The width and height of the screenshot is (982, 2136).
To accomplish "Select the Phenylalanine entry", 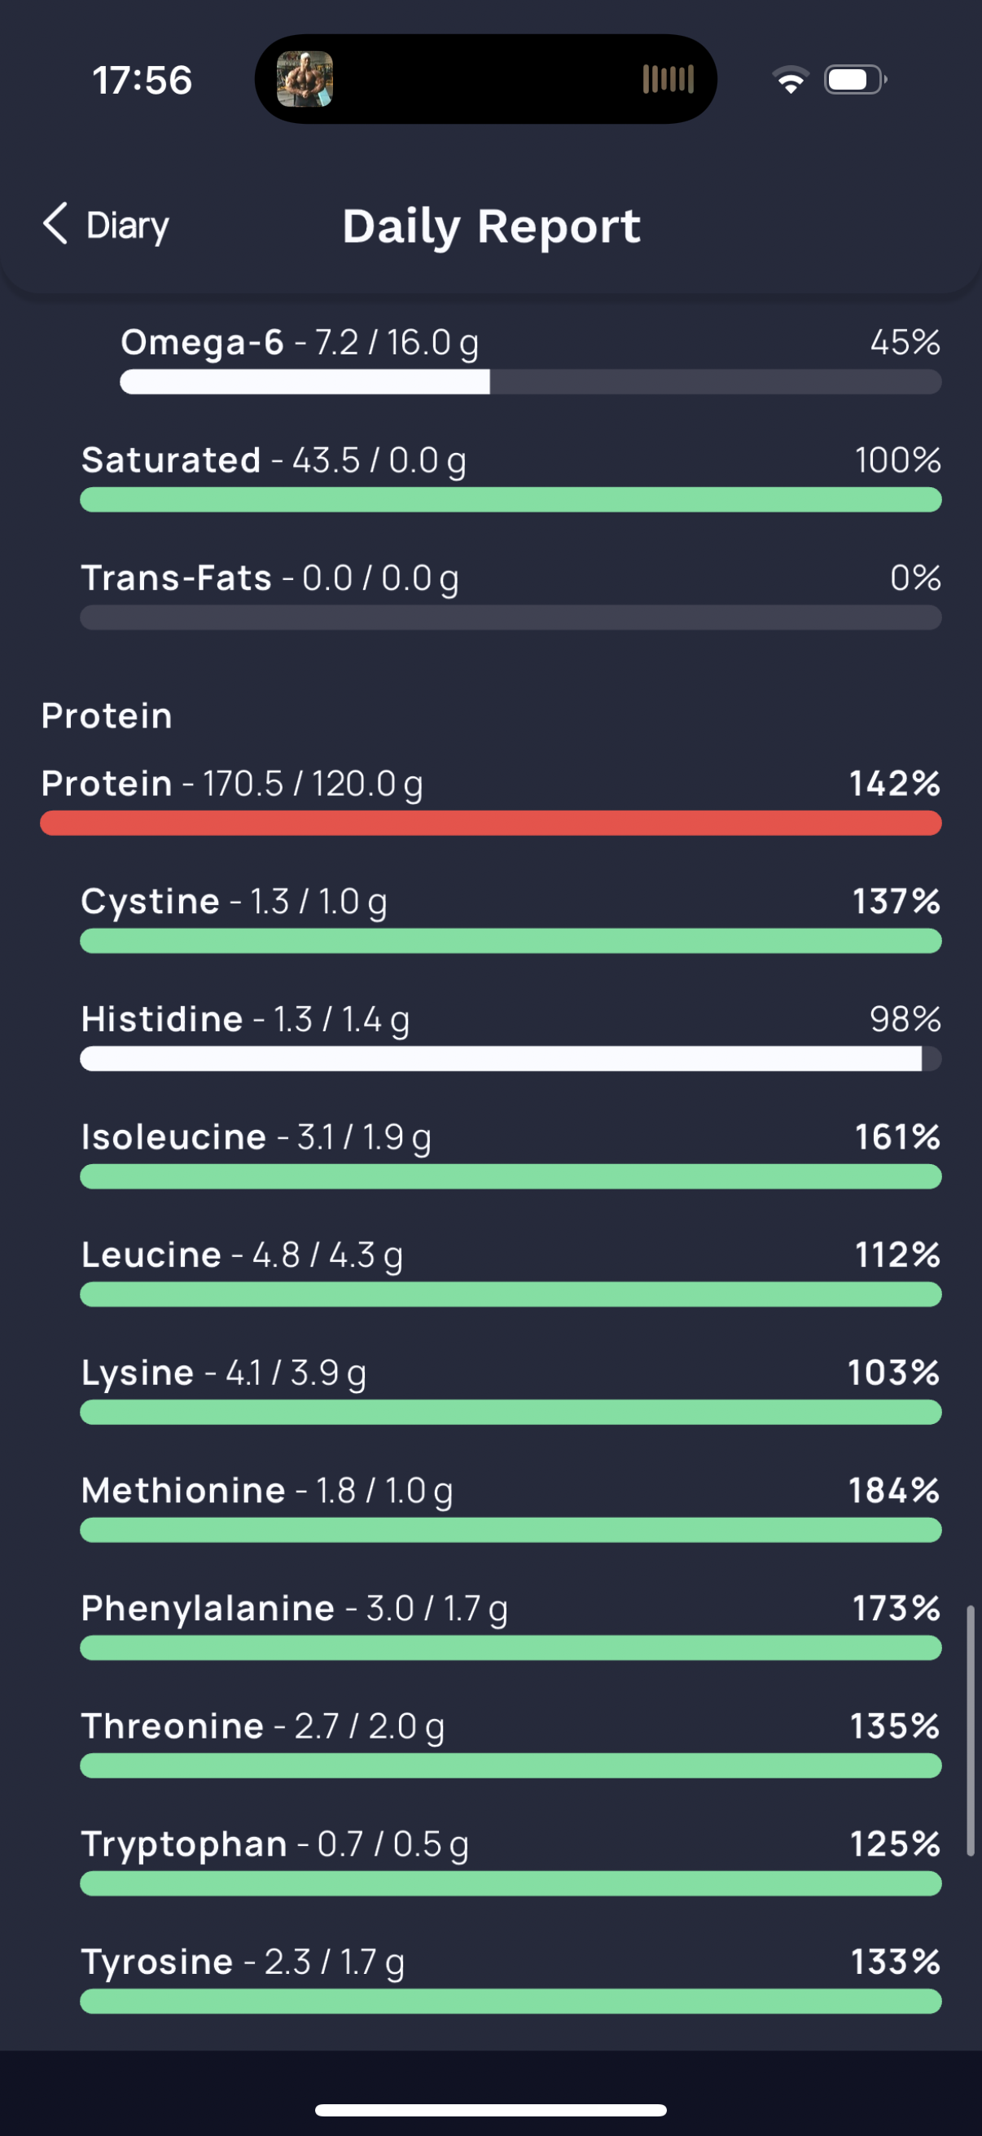I will pyautogui.click(x=511, y=1624).
